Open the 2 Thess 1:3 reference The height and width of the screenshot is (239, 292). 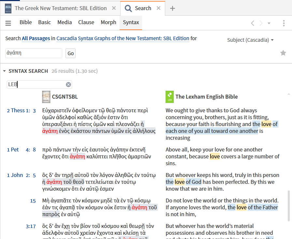coord(21,111)
